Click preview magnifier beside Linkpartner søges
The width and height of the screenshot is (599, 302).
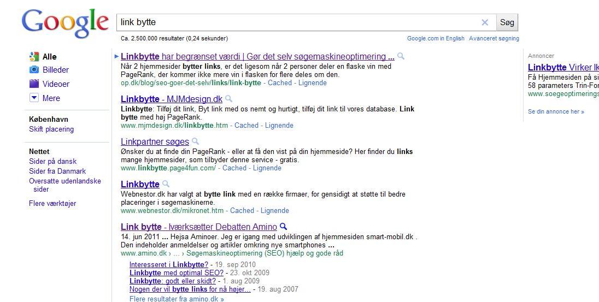click(x=196, y=141)
